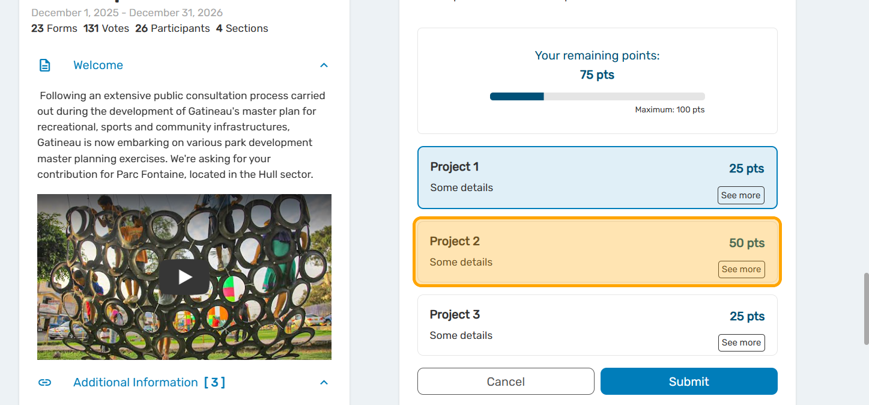The height and width of the screenshot is (405, 869).
Task: See more details for Project 3
Action: [741, 343]
